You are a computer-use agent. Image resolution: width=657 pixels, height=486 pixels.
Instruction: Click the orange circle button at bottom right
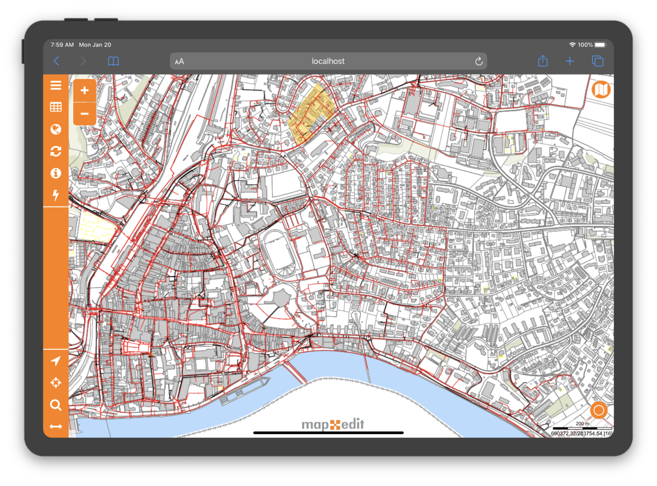pyautogui.click(x=598, y=411)
